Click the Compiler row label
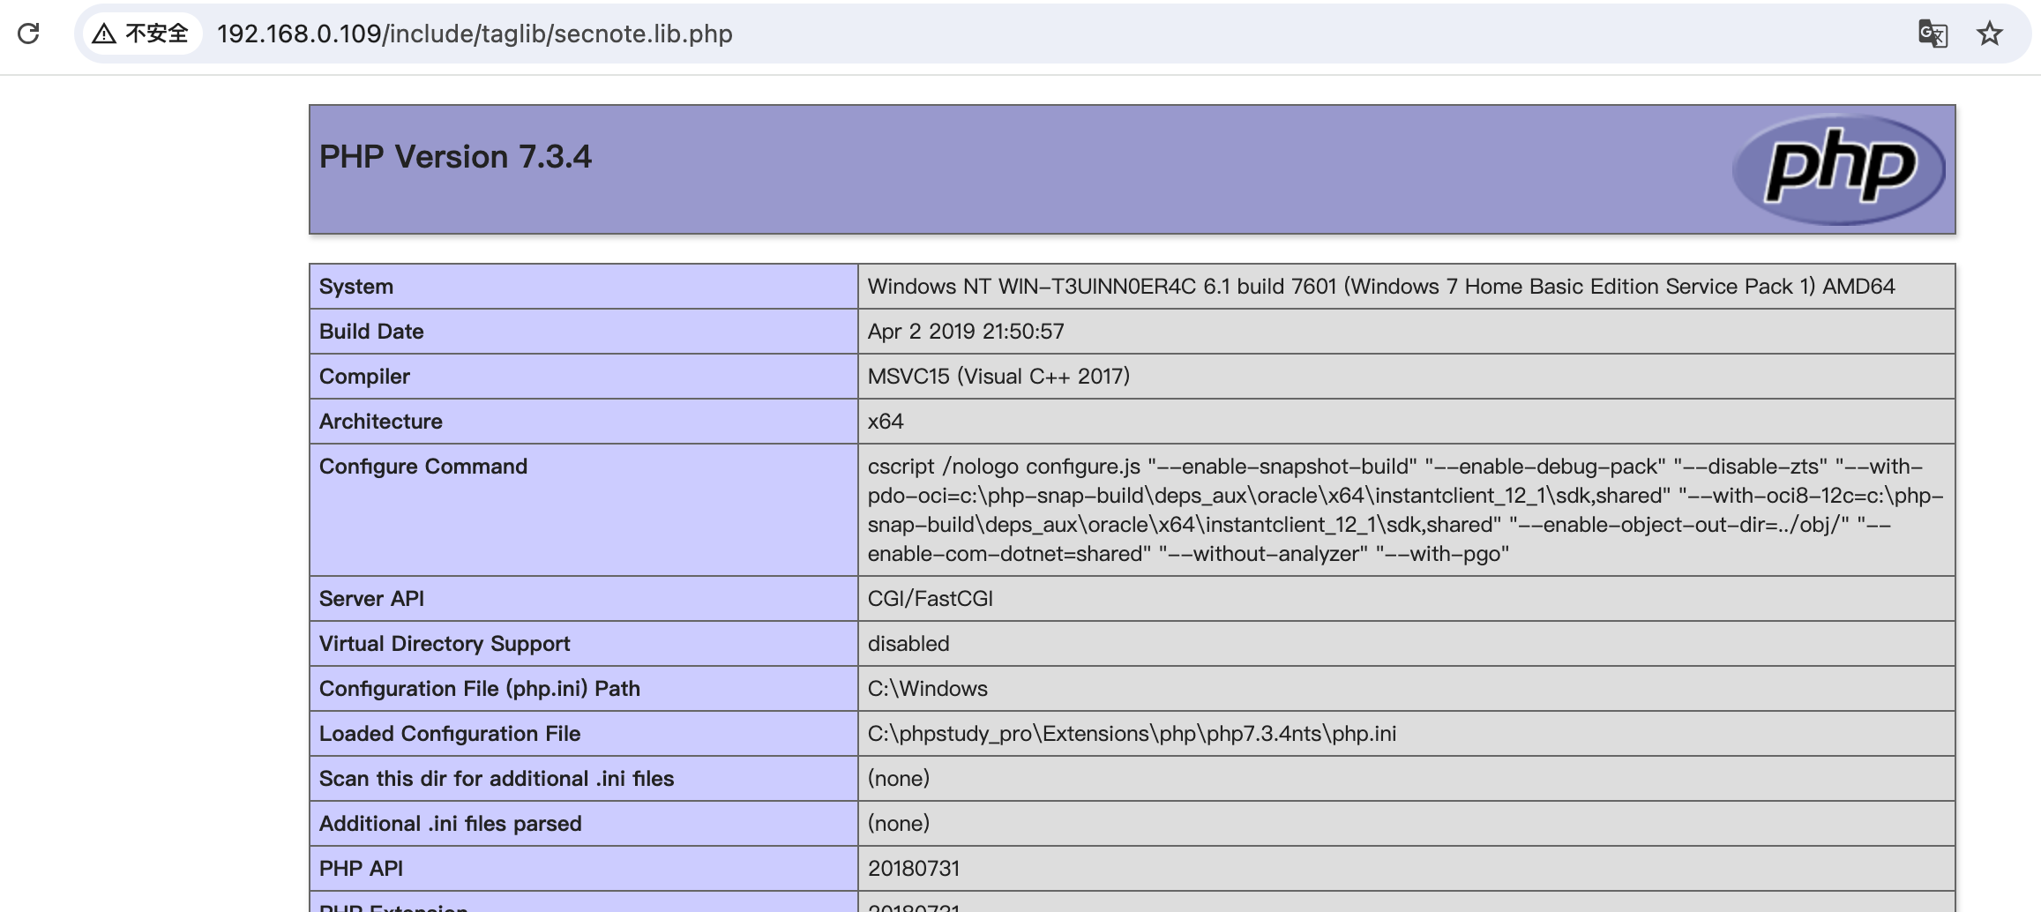The image size is (2041, 912). click(363, 376)
